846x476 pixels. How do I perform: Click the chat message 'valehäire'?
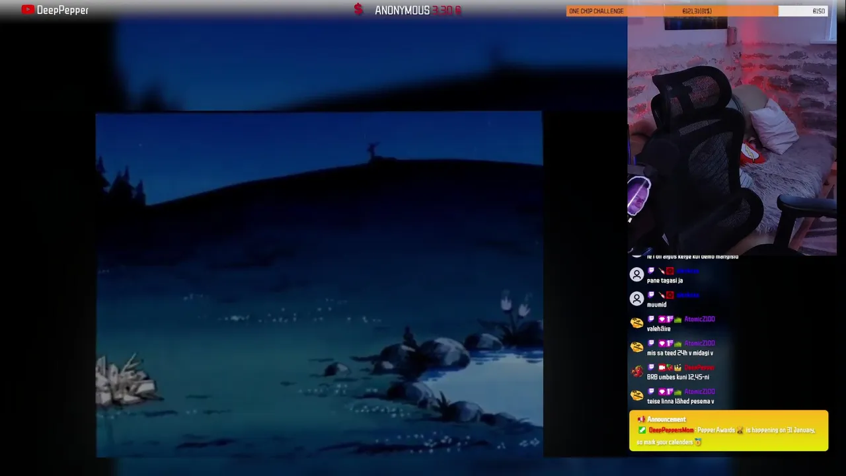coord(659,329)
